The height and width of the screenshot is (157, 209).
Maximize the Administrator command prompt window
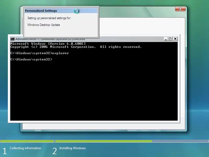pyautogui.click(x=170, y=39)
